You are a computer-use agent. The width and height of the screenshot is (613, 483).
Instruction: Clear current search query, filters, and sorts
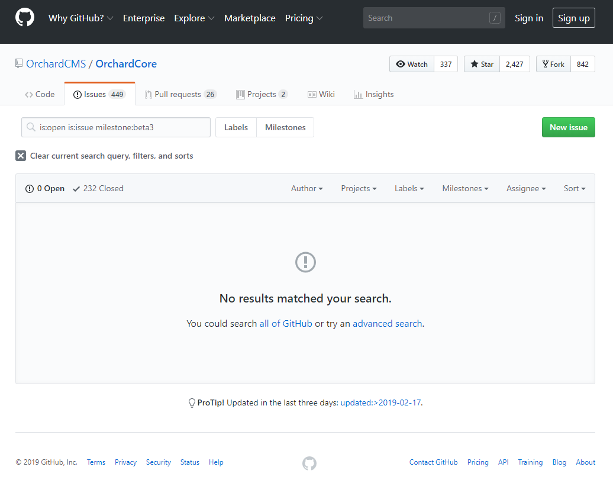104,156
